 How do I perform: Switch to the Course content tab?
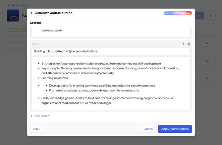click(17, 29)
